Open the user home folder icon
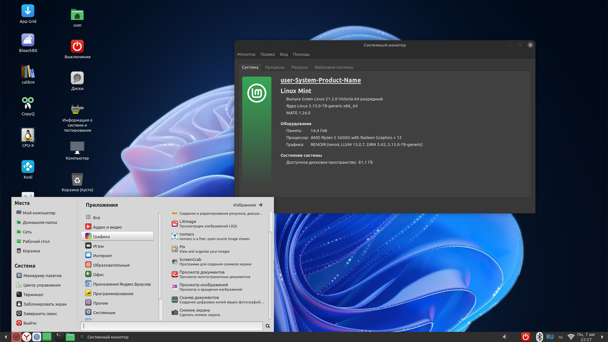Image resolution: width=608 pixels, height=342 pixels. pyautogui.click(x=78, y=18)
